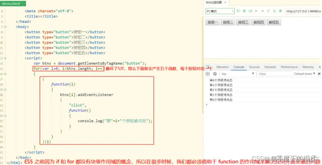
Task: Switch to the Console tab
Action: 239,67
